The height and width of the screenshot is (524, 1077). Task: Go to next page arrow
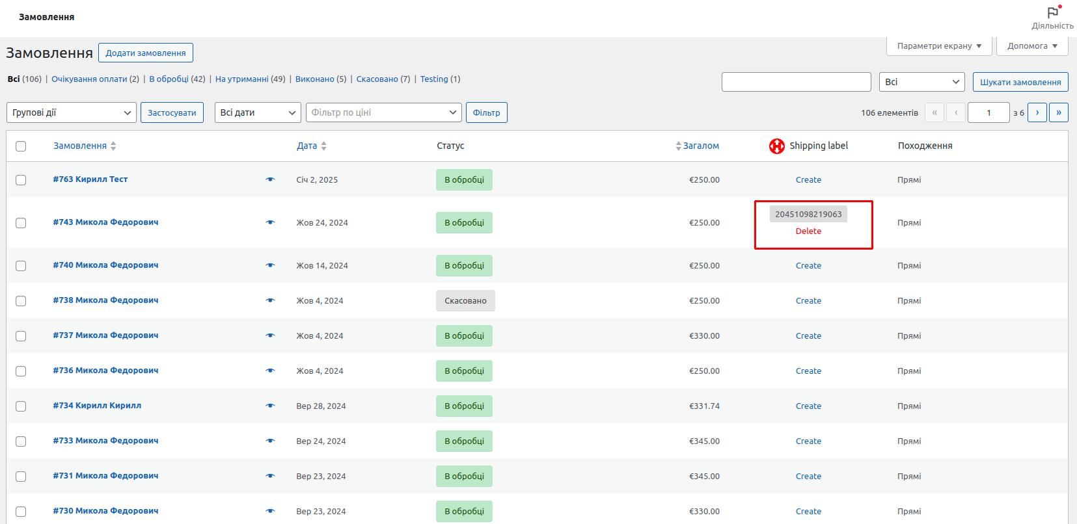pos(1037,112)
